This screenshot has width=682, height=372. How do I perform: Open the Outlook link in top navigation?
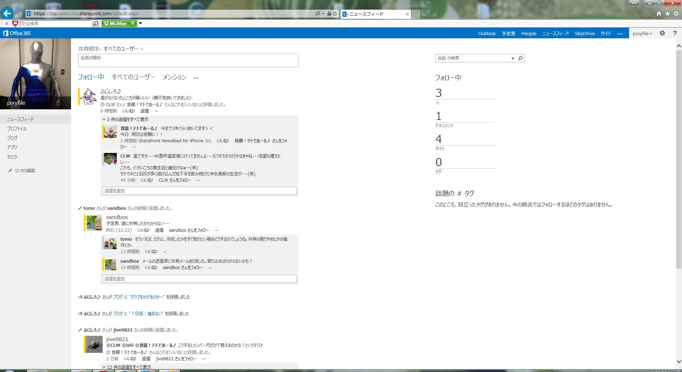(487, 33)
